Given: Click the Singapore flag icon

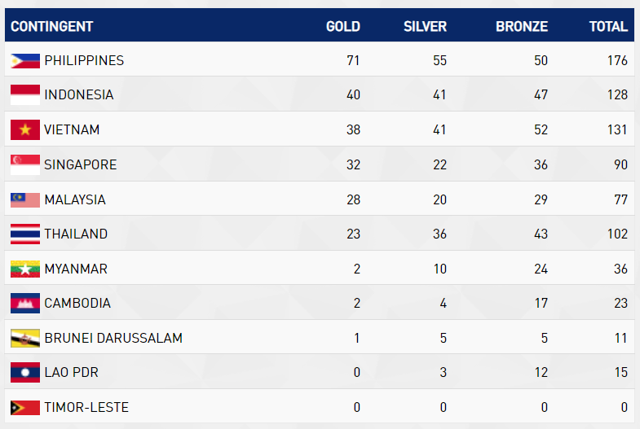Looking at the screenshot, I should 25,164.
